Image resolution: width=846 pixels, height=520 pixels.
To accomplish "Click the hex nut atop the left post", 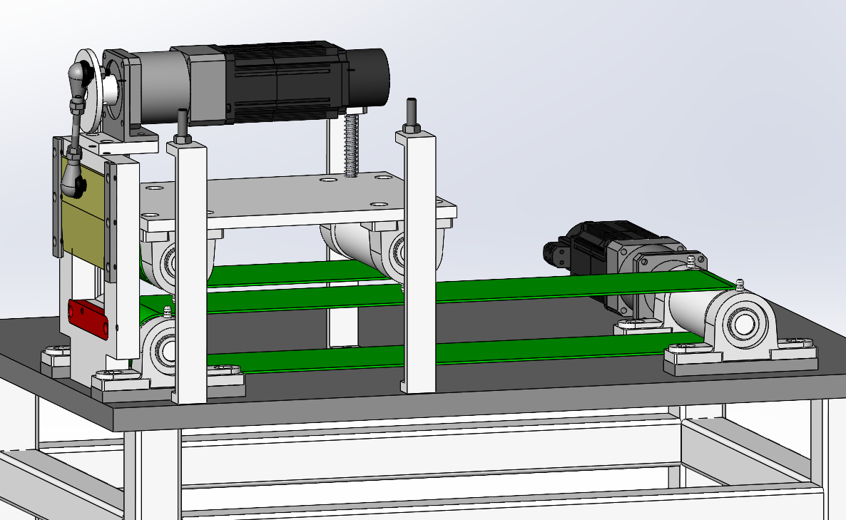I will [x=183, y=138].
